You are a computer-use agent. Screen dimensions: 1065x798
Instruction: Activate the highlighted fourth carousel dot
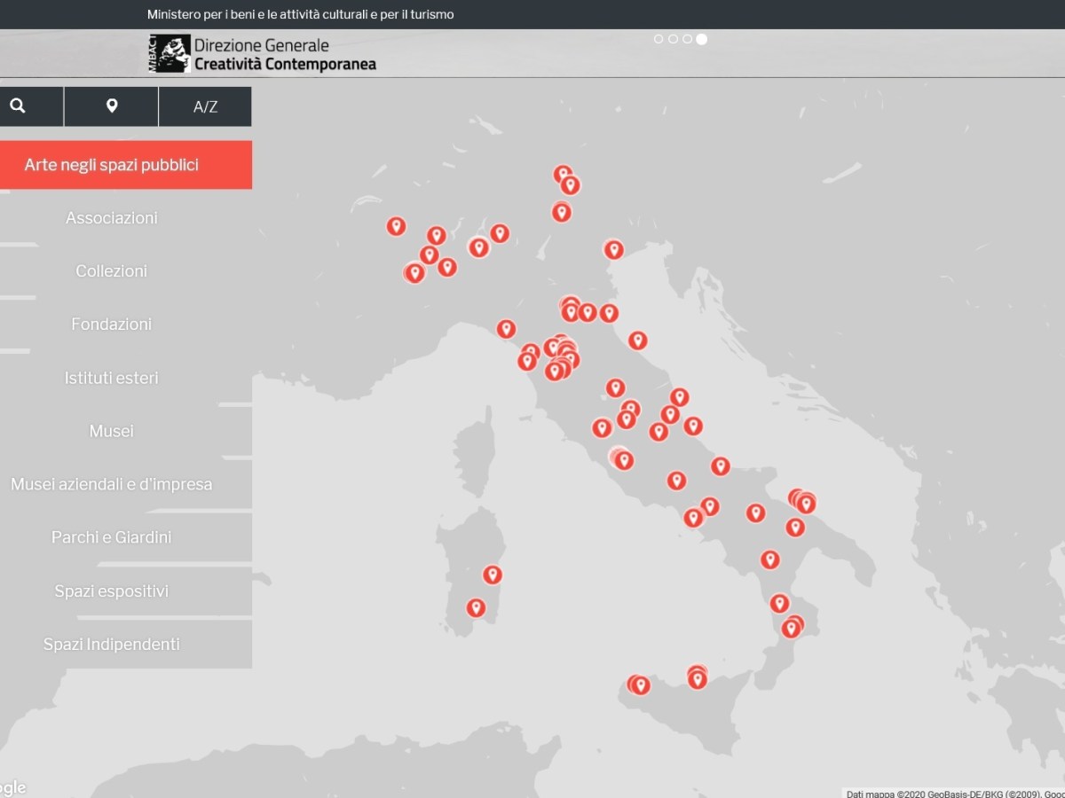click(702, 39)
